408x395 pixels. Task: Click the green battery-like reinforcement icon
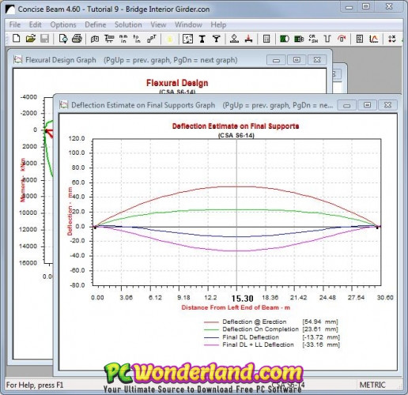(299, 39)
